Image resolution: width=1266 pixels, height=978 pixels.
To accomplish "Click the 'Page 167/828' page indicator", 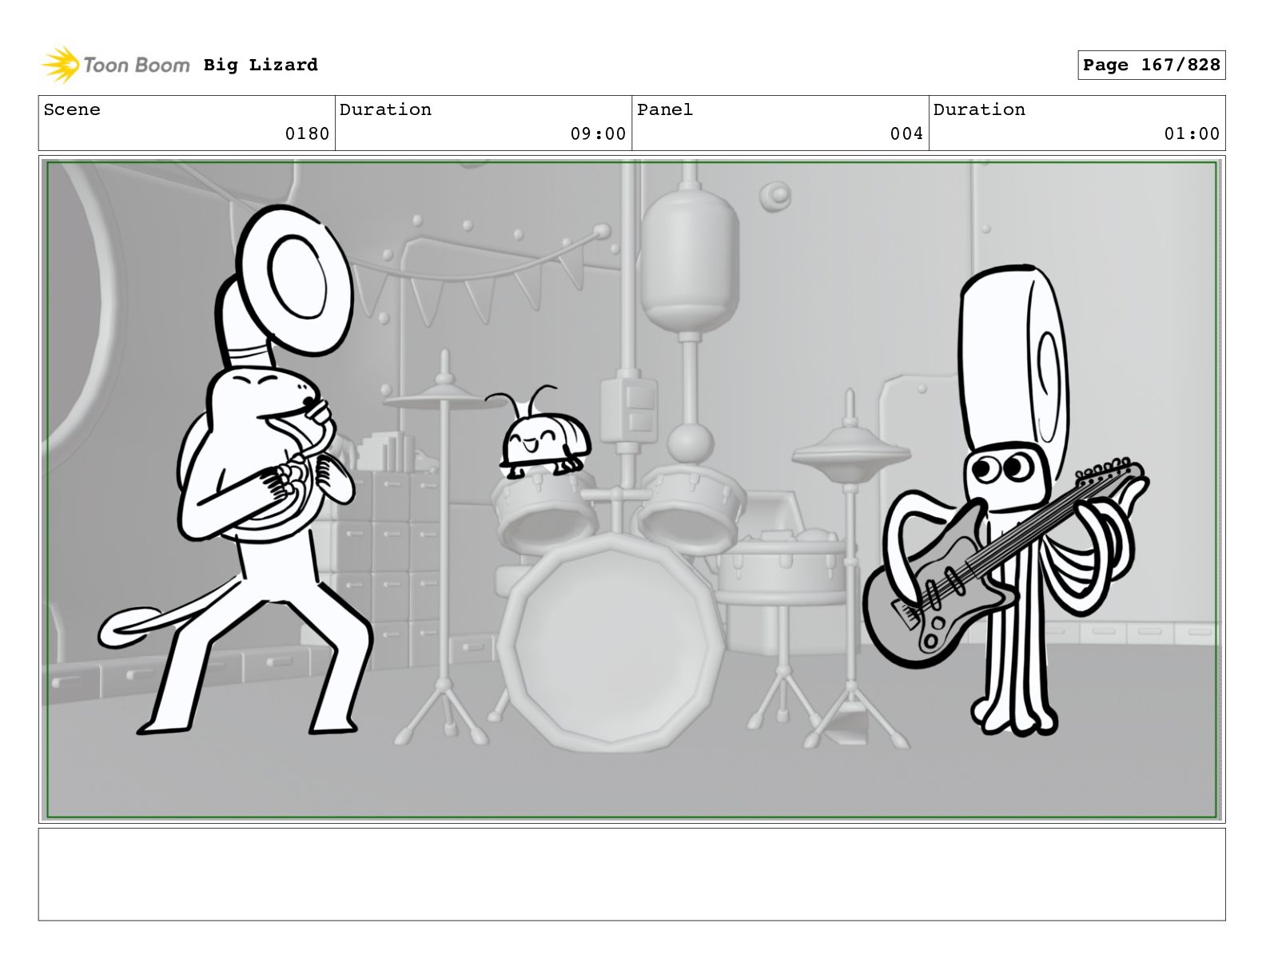I will (1152, 66).
